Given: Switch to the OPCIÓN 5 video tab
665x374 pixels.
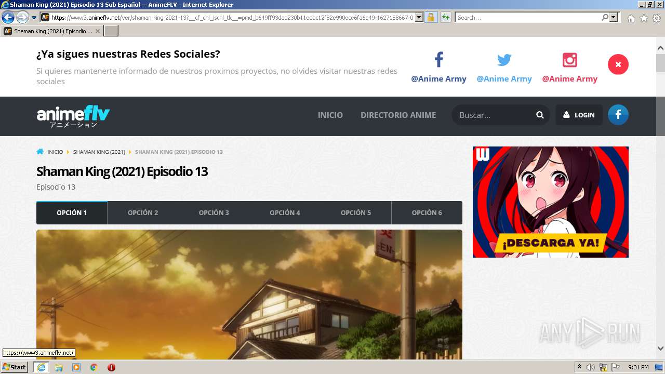Looking at the screenshot, I should 356,212.
